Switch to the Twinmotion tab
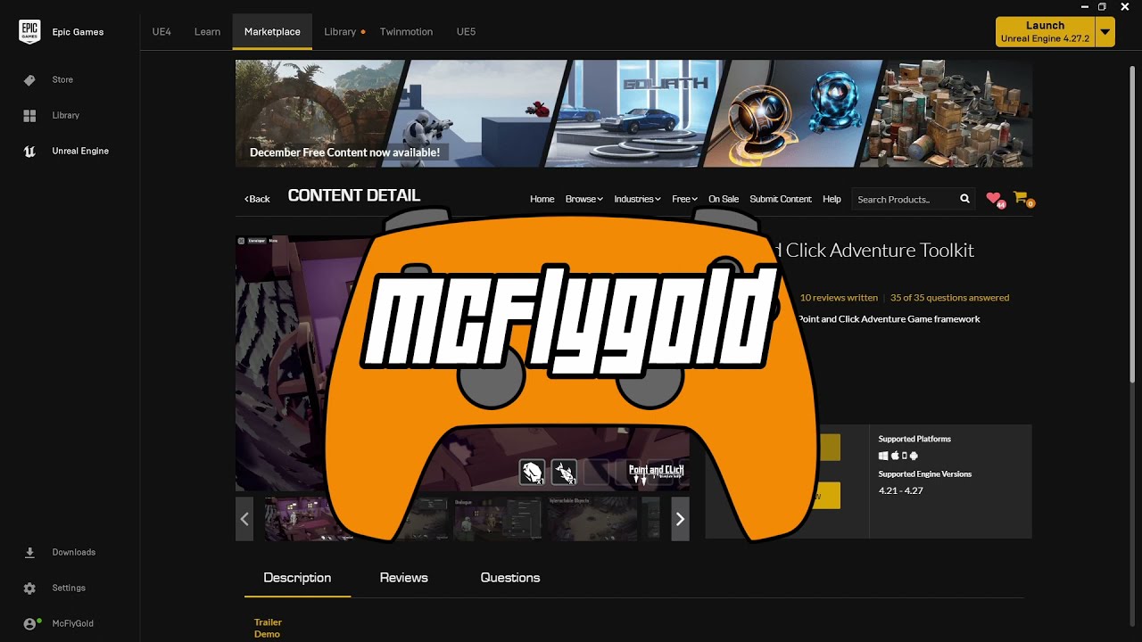Screen dimensions: 1142x642 (x=406, y=31)
